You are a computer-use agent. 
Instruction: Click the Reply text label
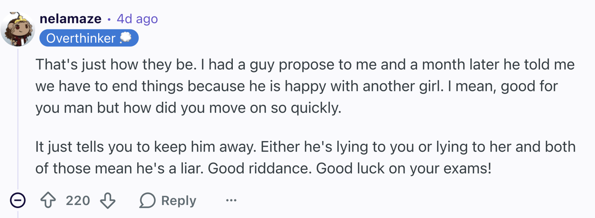pos(178,201)
